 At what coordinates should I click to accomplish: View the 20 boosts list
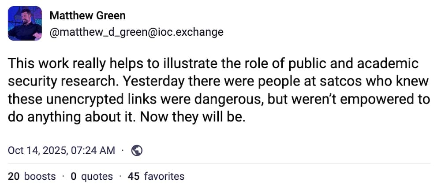click(32, 177)
